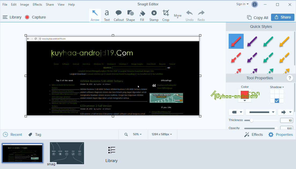Apply the dashed teal arrow quick style

(x=268, y=58)
